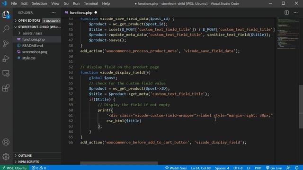The image size is (303, 170).
Task: Click the 'display field on the product page' comment
Action: click(x=120, y=67)
